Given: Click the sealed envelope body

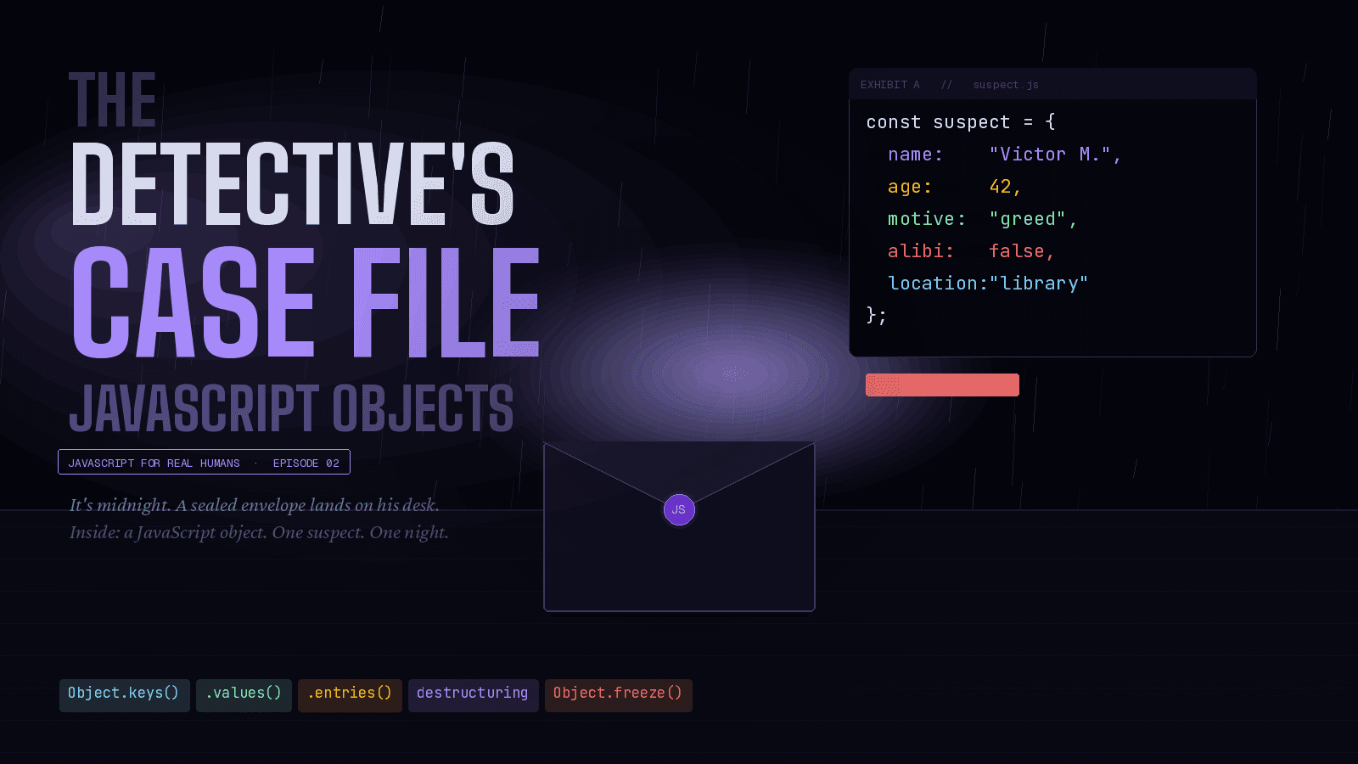Looking at the screenshot, I should [x=679, y=569].
